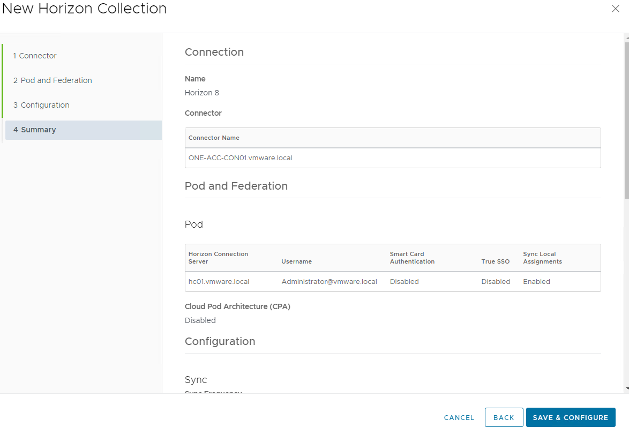Select step 1 Connector in the sidebar
629x435 pixels.
click(35, 55)
